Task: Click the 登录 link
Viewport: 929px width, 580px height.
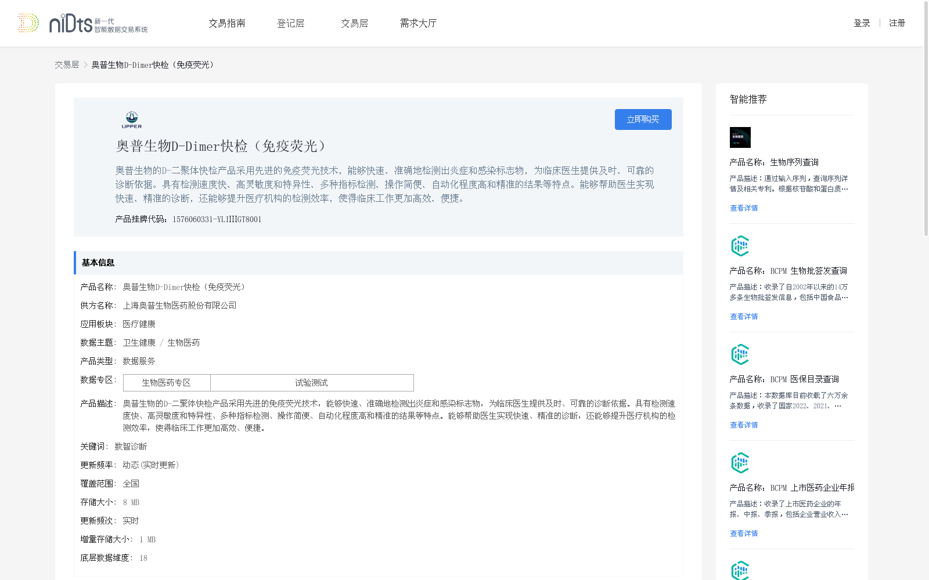Action: [862, 23]
